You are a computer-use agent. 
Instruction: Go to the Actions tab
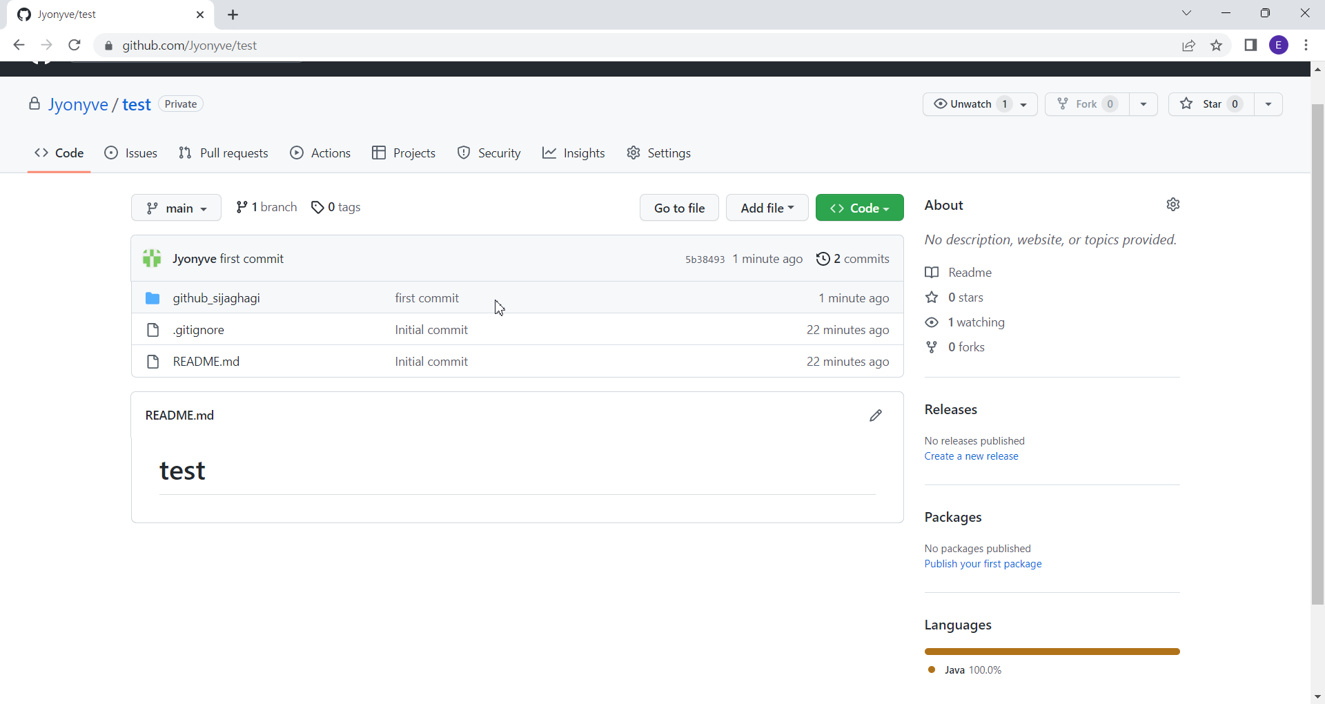[321, 153]
